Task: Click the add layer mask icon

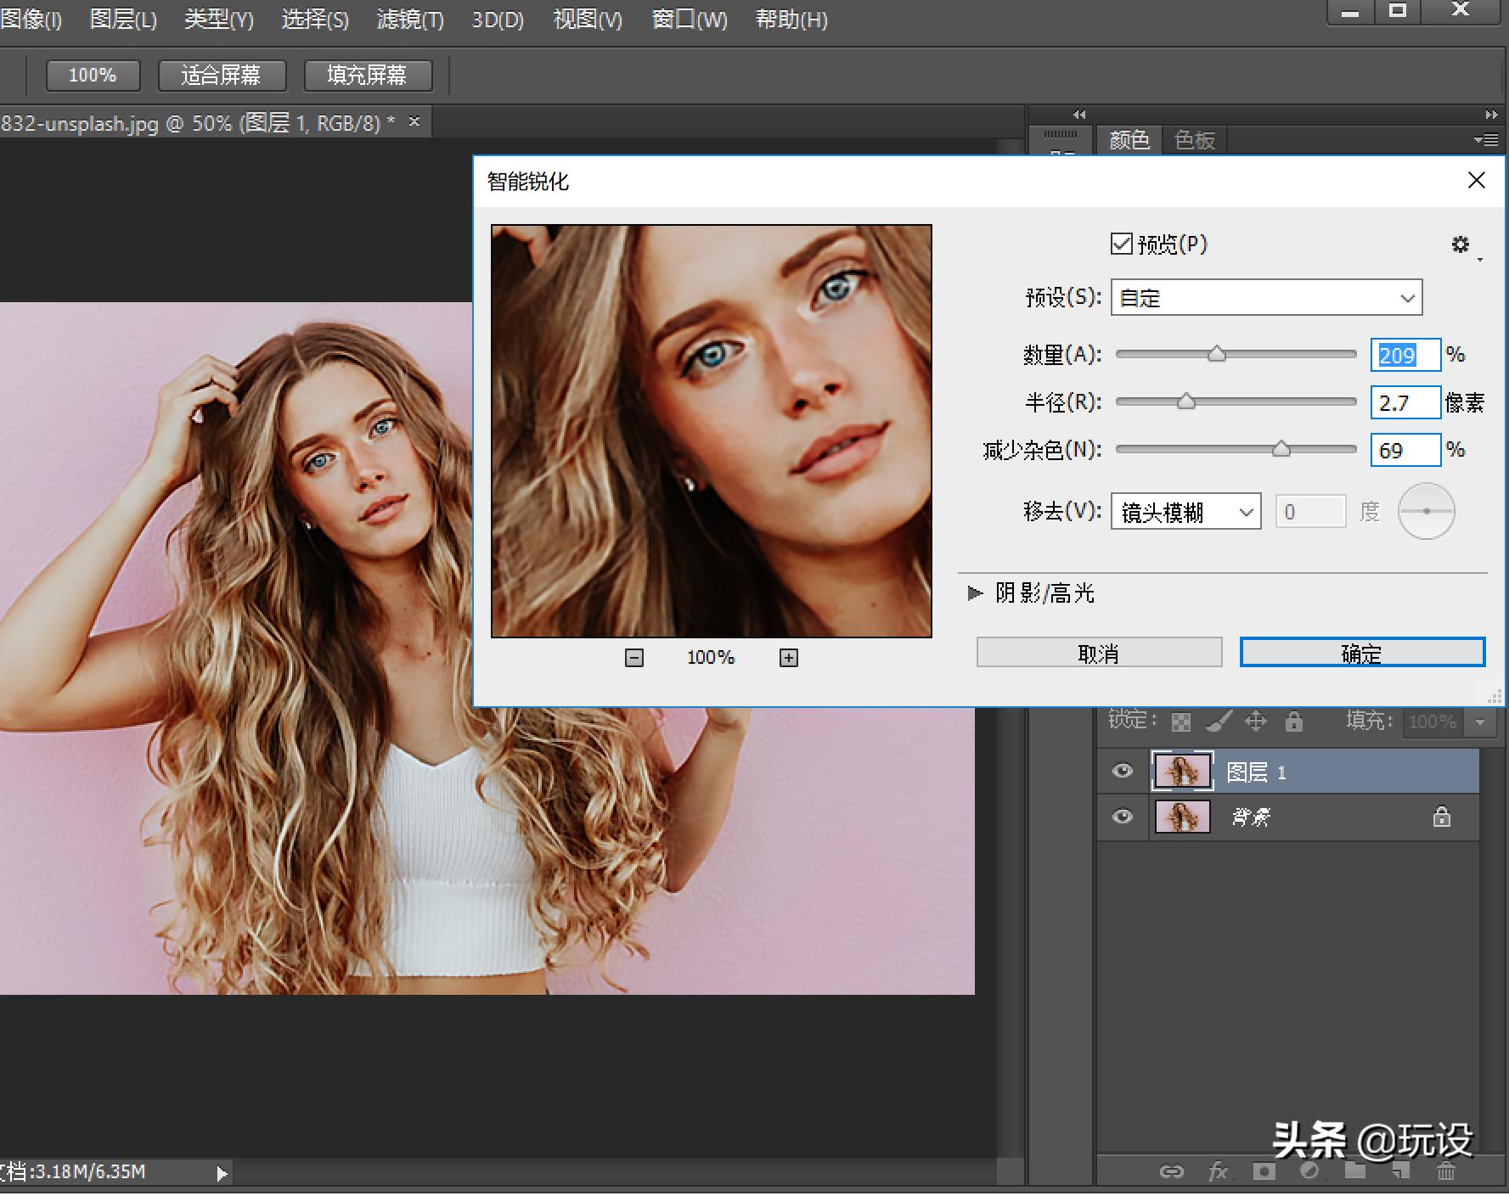Action: tap(1264, 1172)
